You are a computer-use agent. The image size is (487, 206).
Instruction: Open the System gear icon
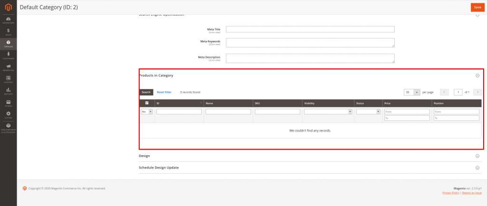point(9,114)
